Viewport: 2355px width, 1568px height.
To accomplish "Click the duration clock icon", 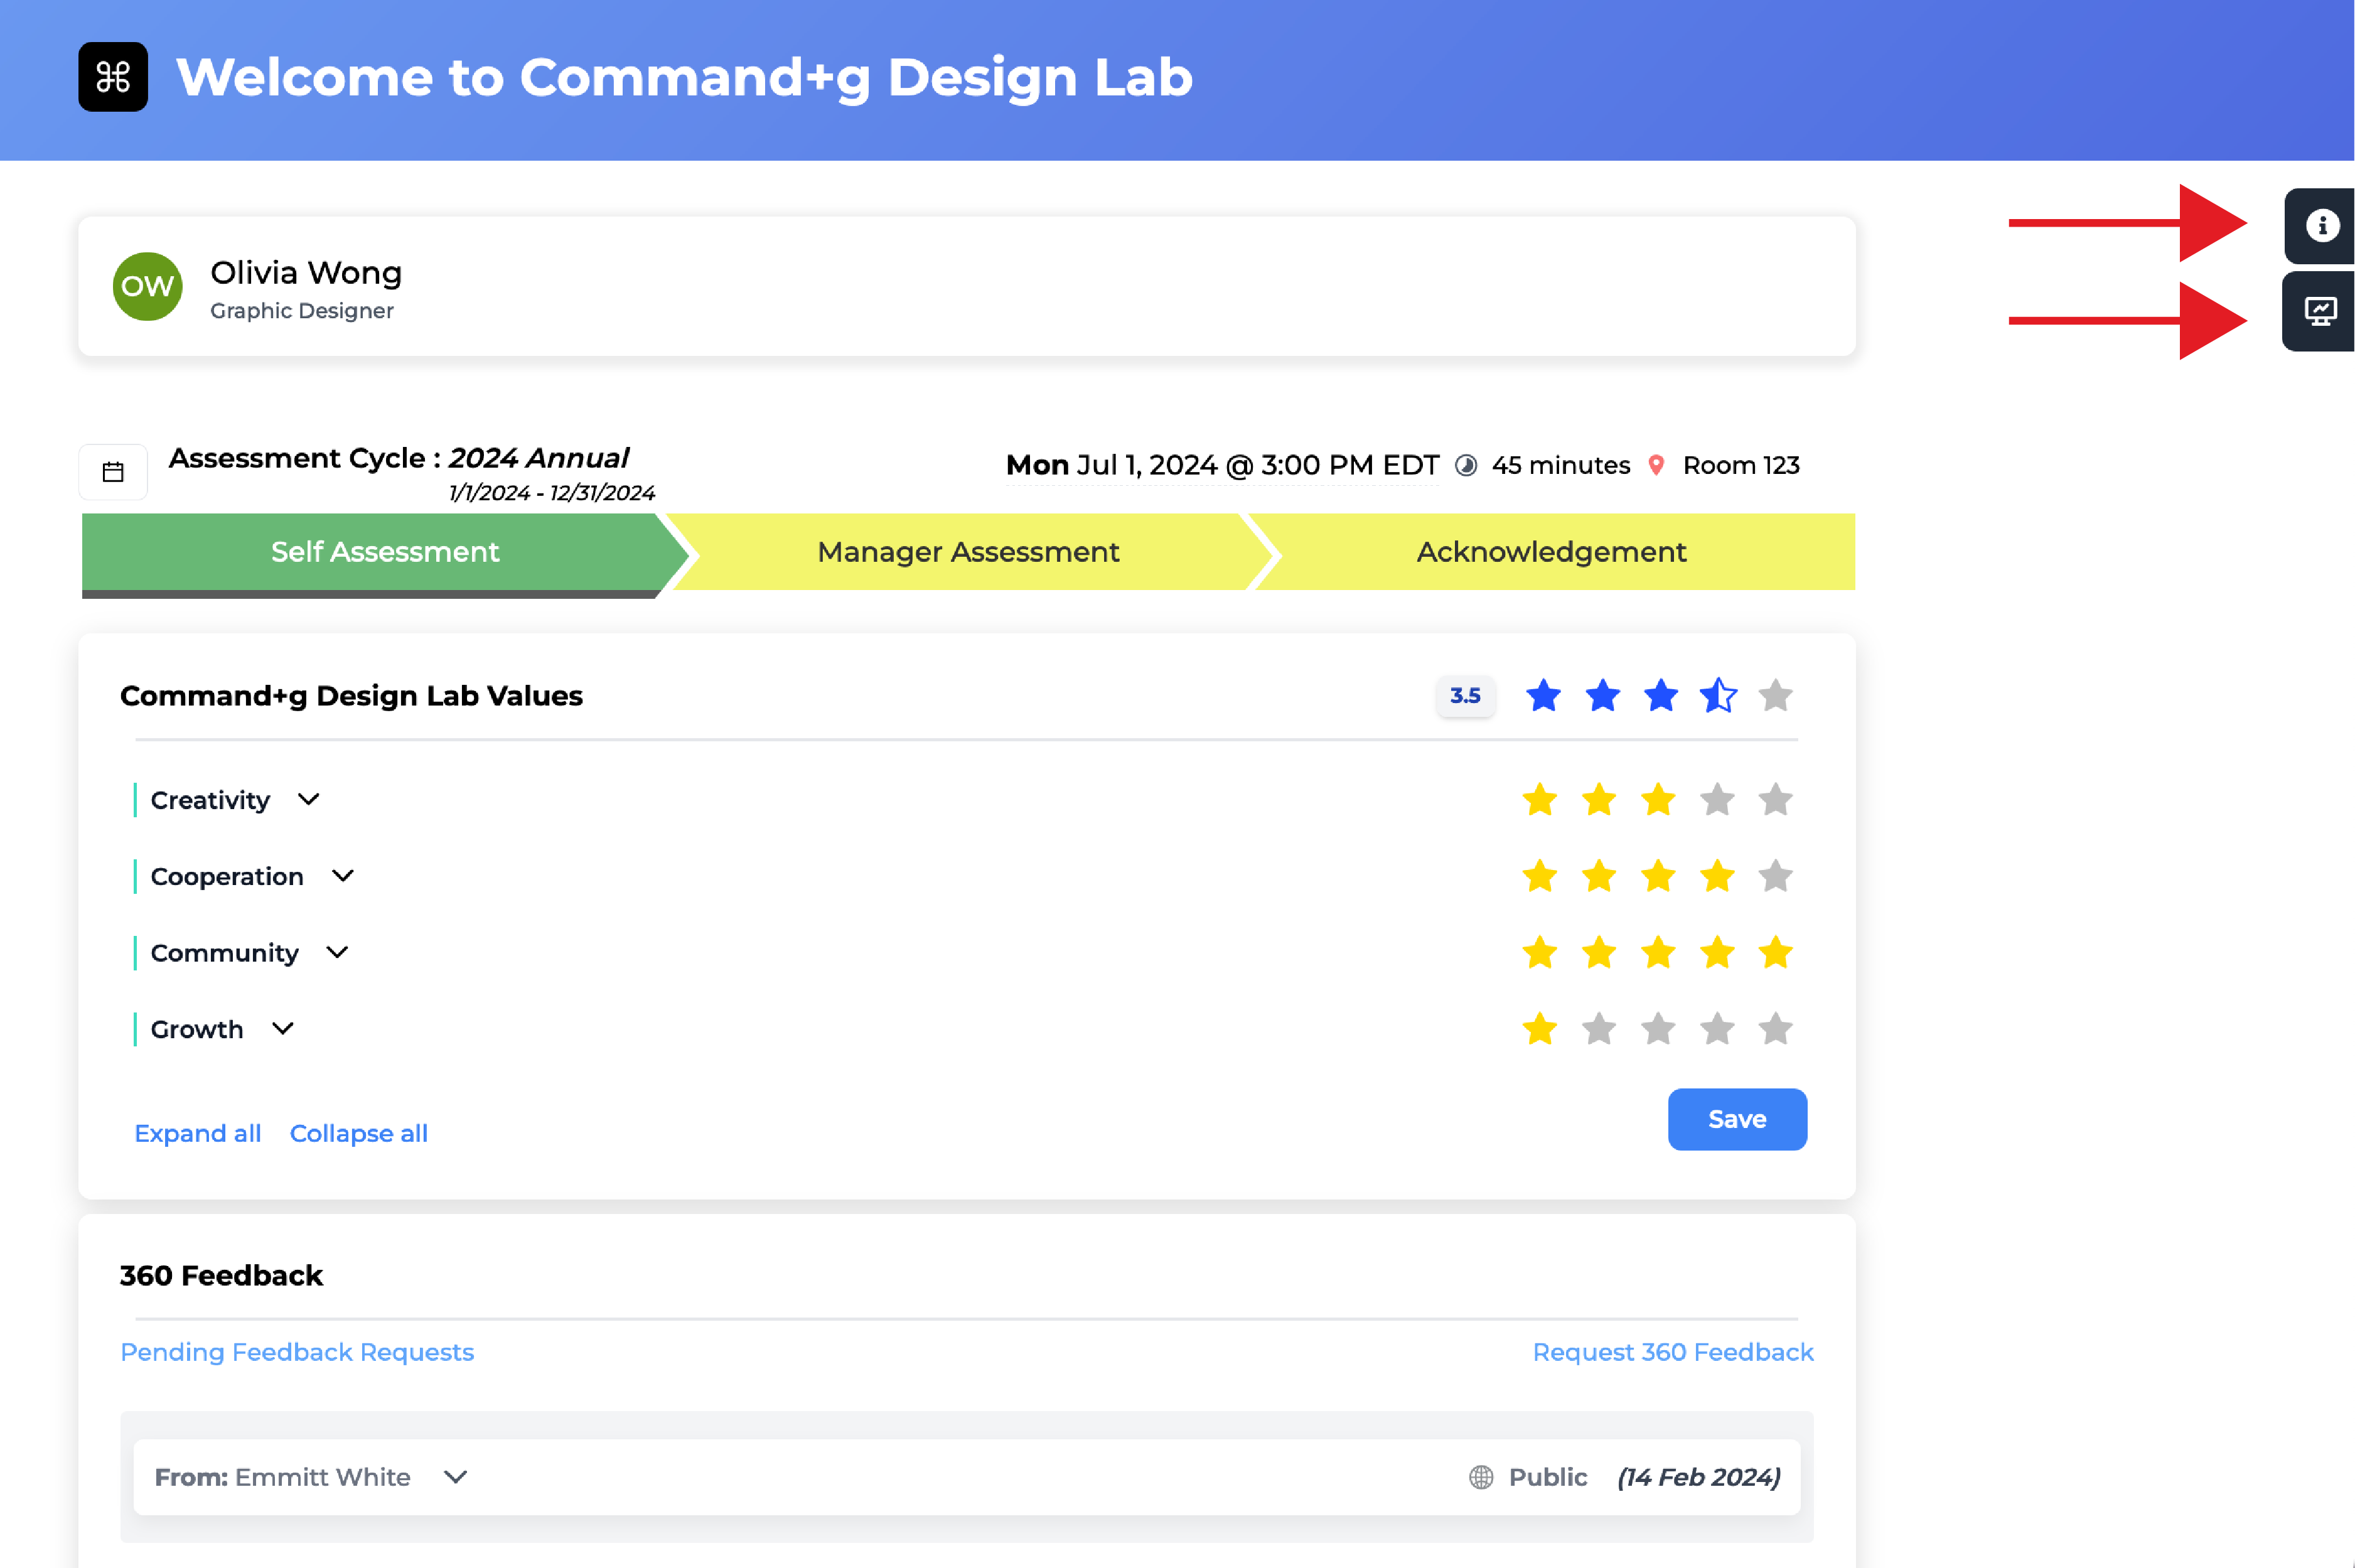I will 1466,465.
